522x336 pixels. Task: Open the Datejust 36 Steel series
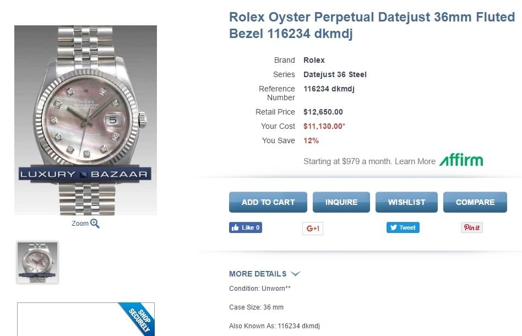coord(335,74)
